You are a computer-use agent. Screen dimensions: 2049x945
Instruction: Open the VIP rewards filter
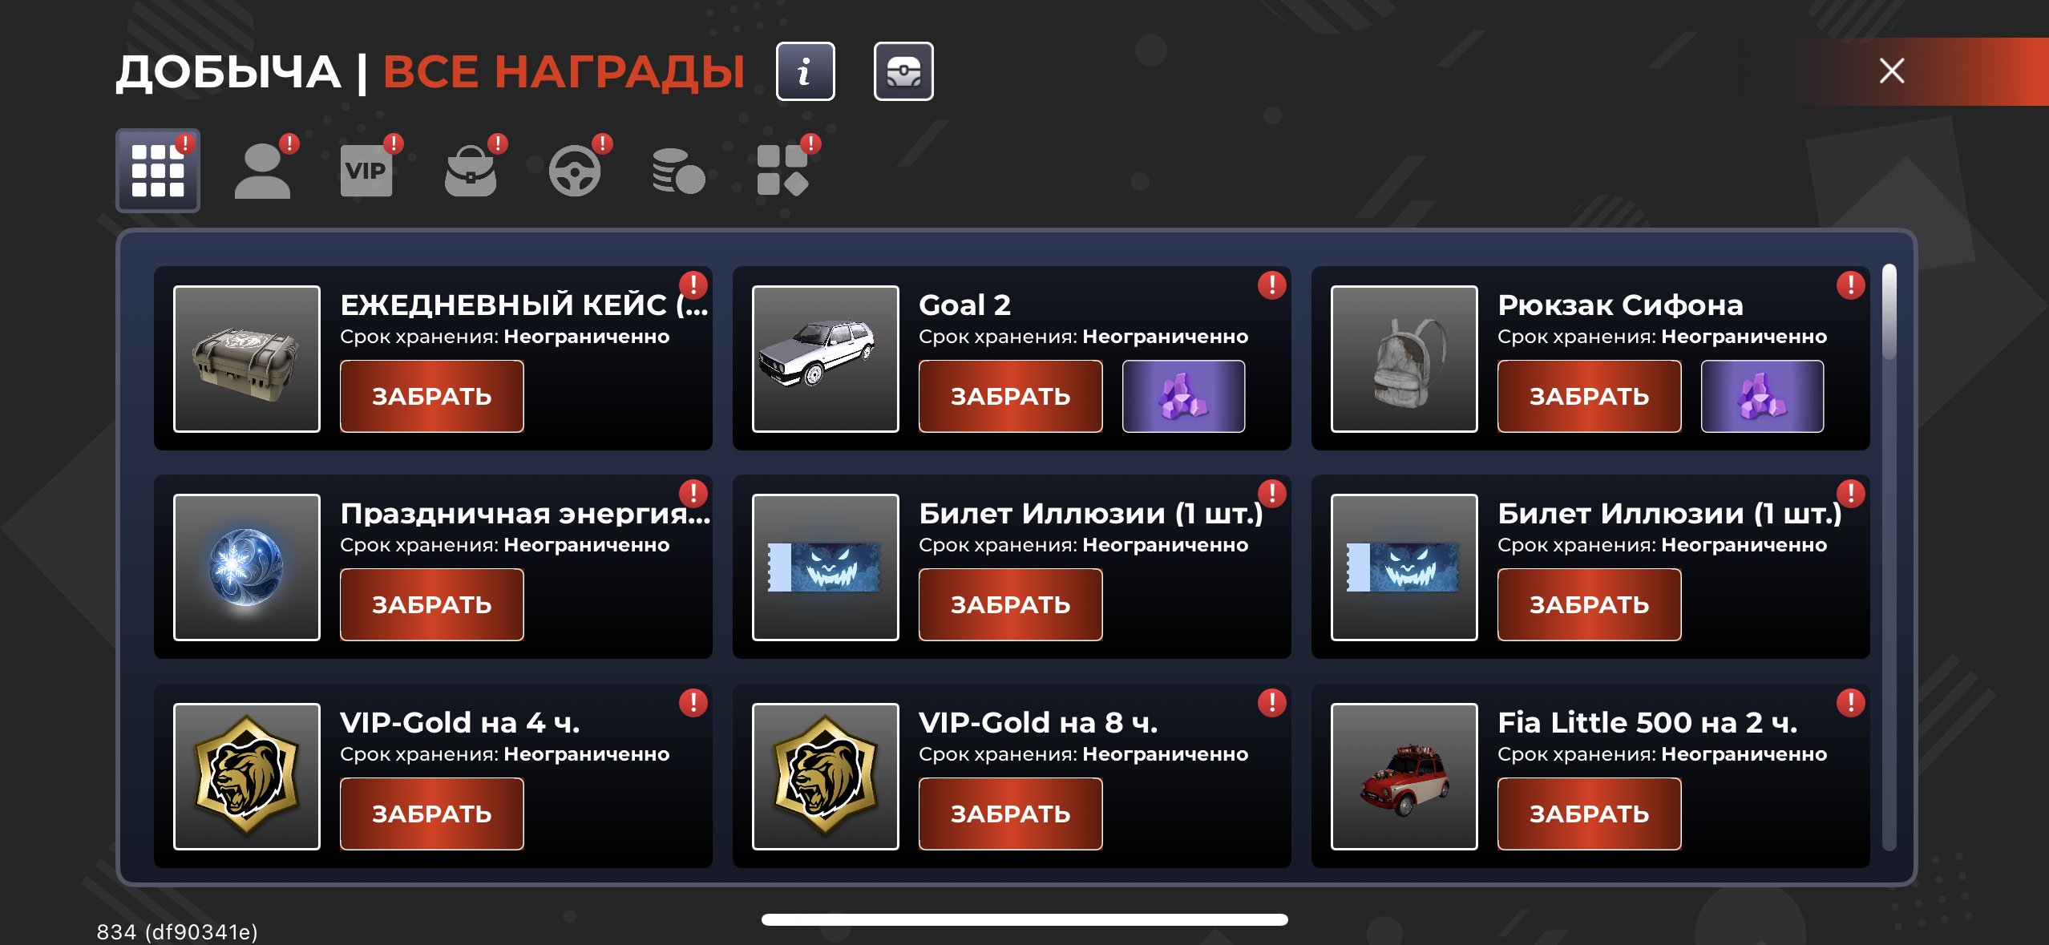[366, 171]
